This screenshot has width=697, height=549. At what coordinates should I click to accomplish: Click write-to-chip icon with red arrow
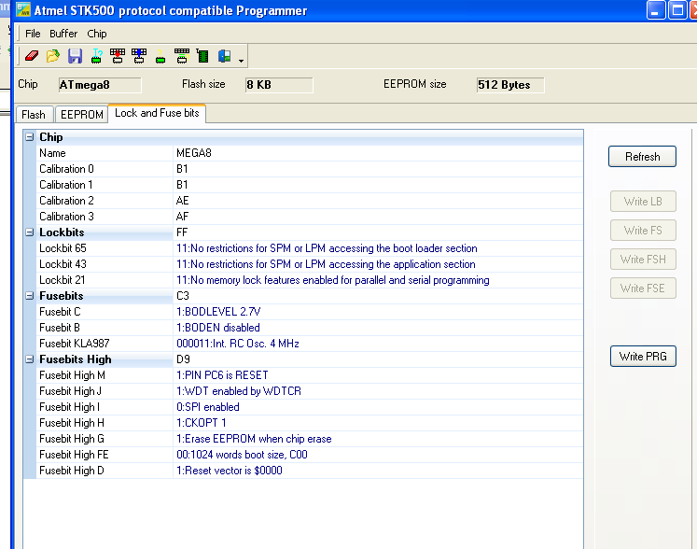point(118,57)
